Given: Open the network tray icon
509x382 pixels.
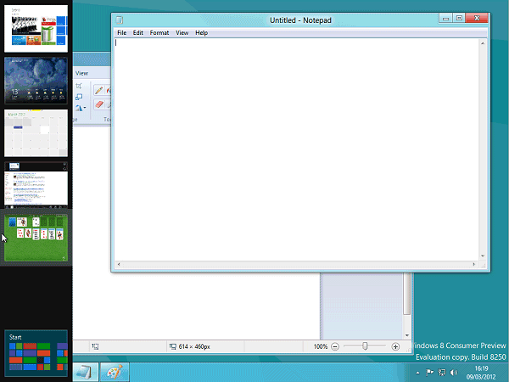Looking at the screenshot, I should (x=442, y=373).
